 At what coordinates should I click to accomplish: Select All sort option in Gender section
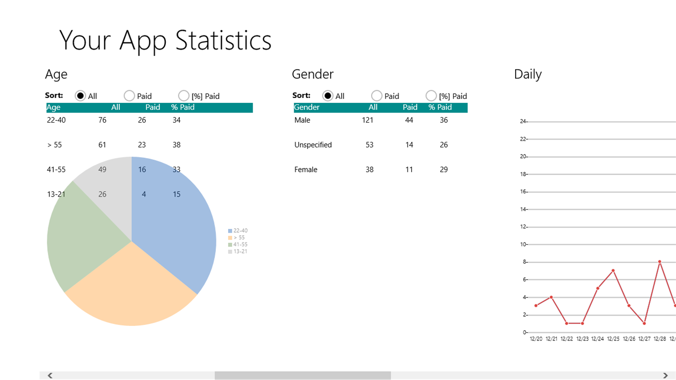328,95
